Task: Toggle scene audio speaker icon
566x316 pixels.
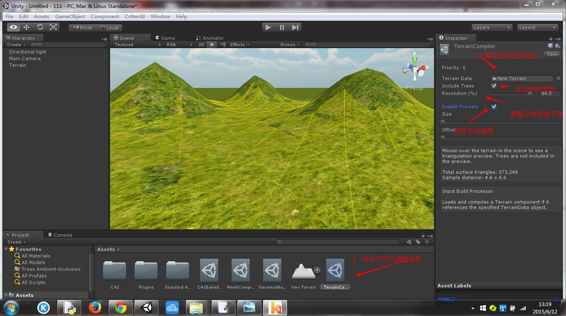Action: tap(222, 44)
